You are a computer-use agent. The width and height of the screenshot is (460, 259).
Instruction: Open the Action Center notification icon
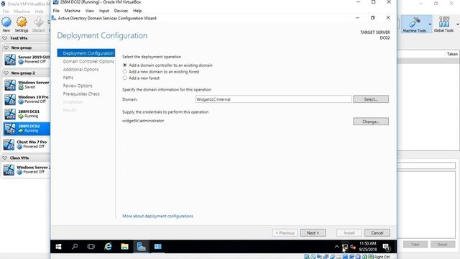click(x=387, y=247)
